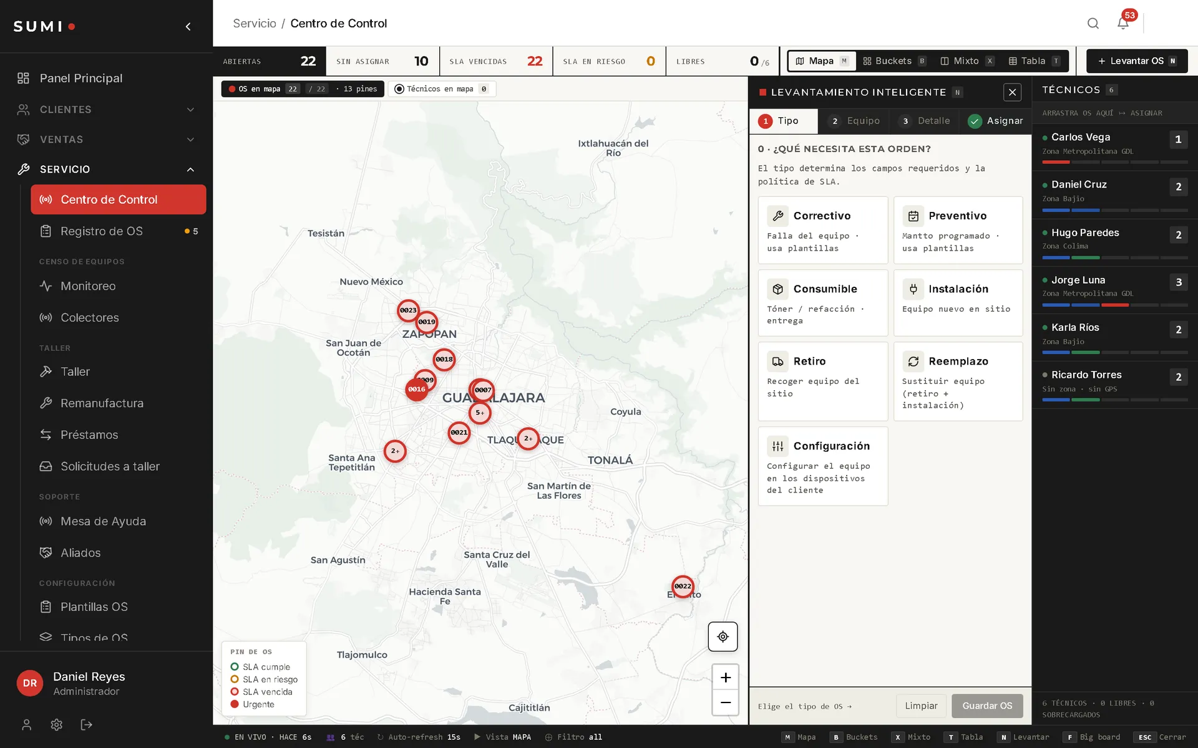
Task: Open Plantillas OS in sidebar
Action: coord(118,607)
